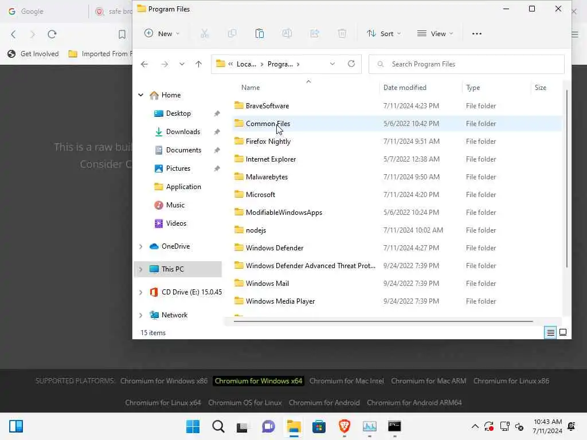Go back in the Brave browser window
Viewport: 587px width, 440px height.
coord(14,34)
